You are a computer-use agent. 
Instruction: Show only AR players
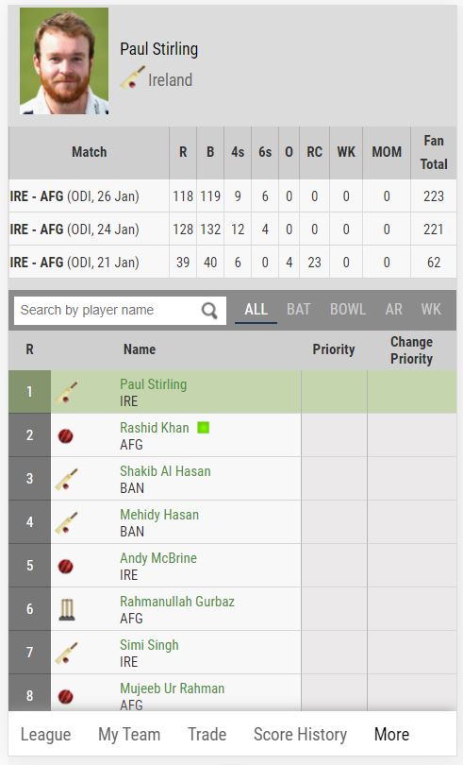[393, 310]
